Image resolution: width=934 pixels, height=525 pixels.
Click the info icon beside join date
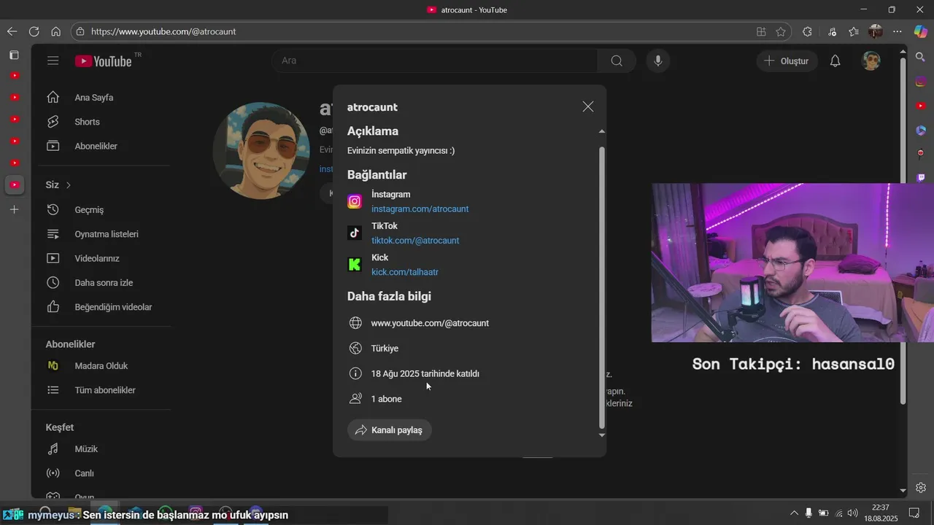click(x=355, y=373)
